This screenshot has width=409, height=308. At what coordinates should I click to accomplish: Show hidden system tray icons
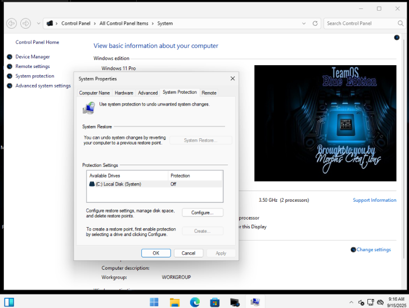tap(352, 302)
